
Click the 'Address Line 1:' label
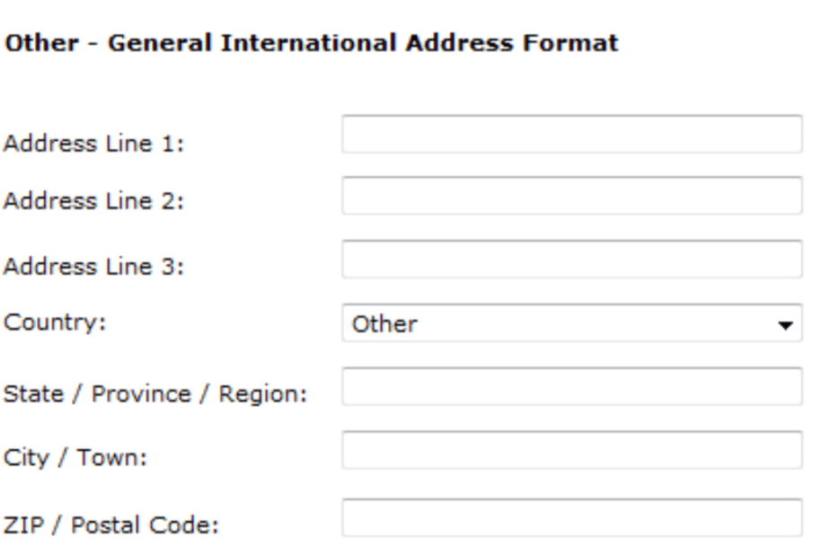pos(94,144)
